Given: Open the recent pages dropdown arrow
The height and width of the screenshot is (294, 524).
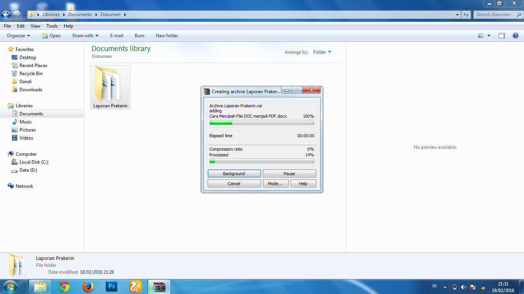Looking at the screenshot, I should [x=24, y=15].
